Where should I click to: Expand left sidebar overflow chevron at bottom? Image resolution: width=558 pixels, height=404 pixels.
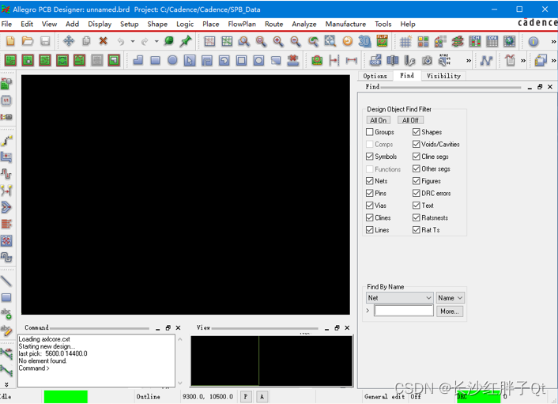coord(6,384)
